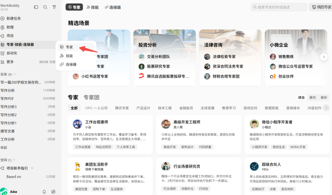Open the 超级合伙人 expert card
Screen dimensions: 332x195
coord(287,176)
